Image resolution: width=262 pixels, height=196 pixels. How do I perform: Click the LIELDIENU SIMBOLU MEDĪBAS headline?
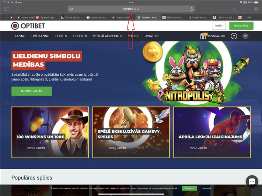tap(46, 60)
